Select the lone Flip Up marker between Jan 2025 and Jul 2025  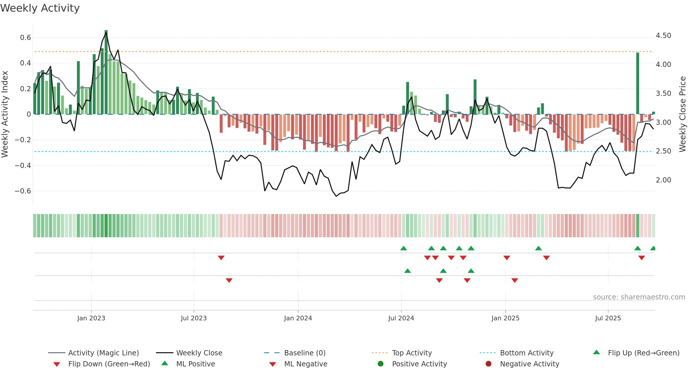(539, 248)
